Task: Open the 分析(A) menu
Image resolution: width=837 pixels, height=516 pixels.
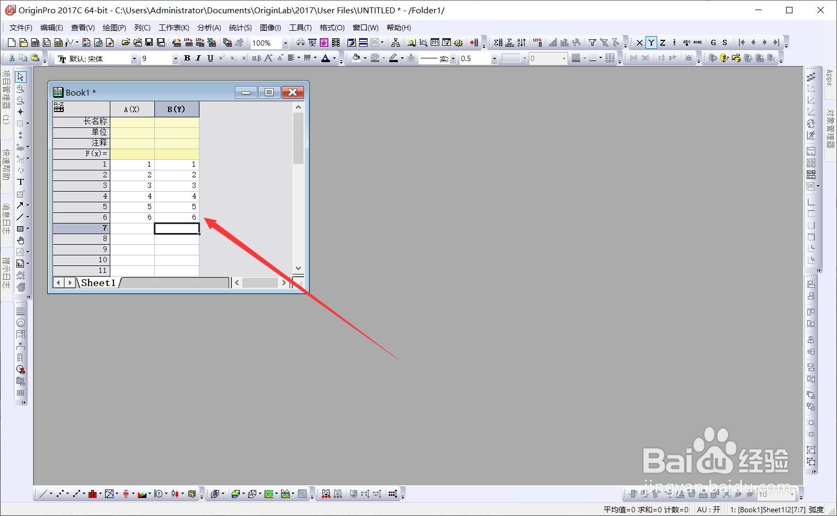Action: [x=209, y=28]
